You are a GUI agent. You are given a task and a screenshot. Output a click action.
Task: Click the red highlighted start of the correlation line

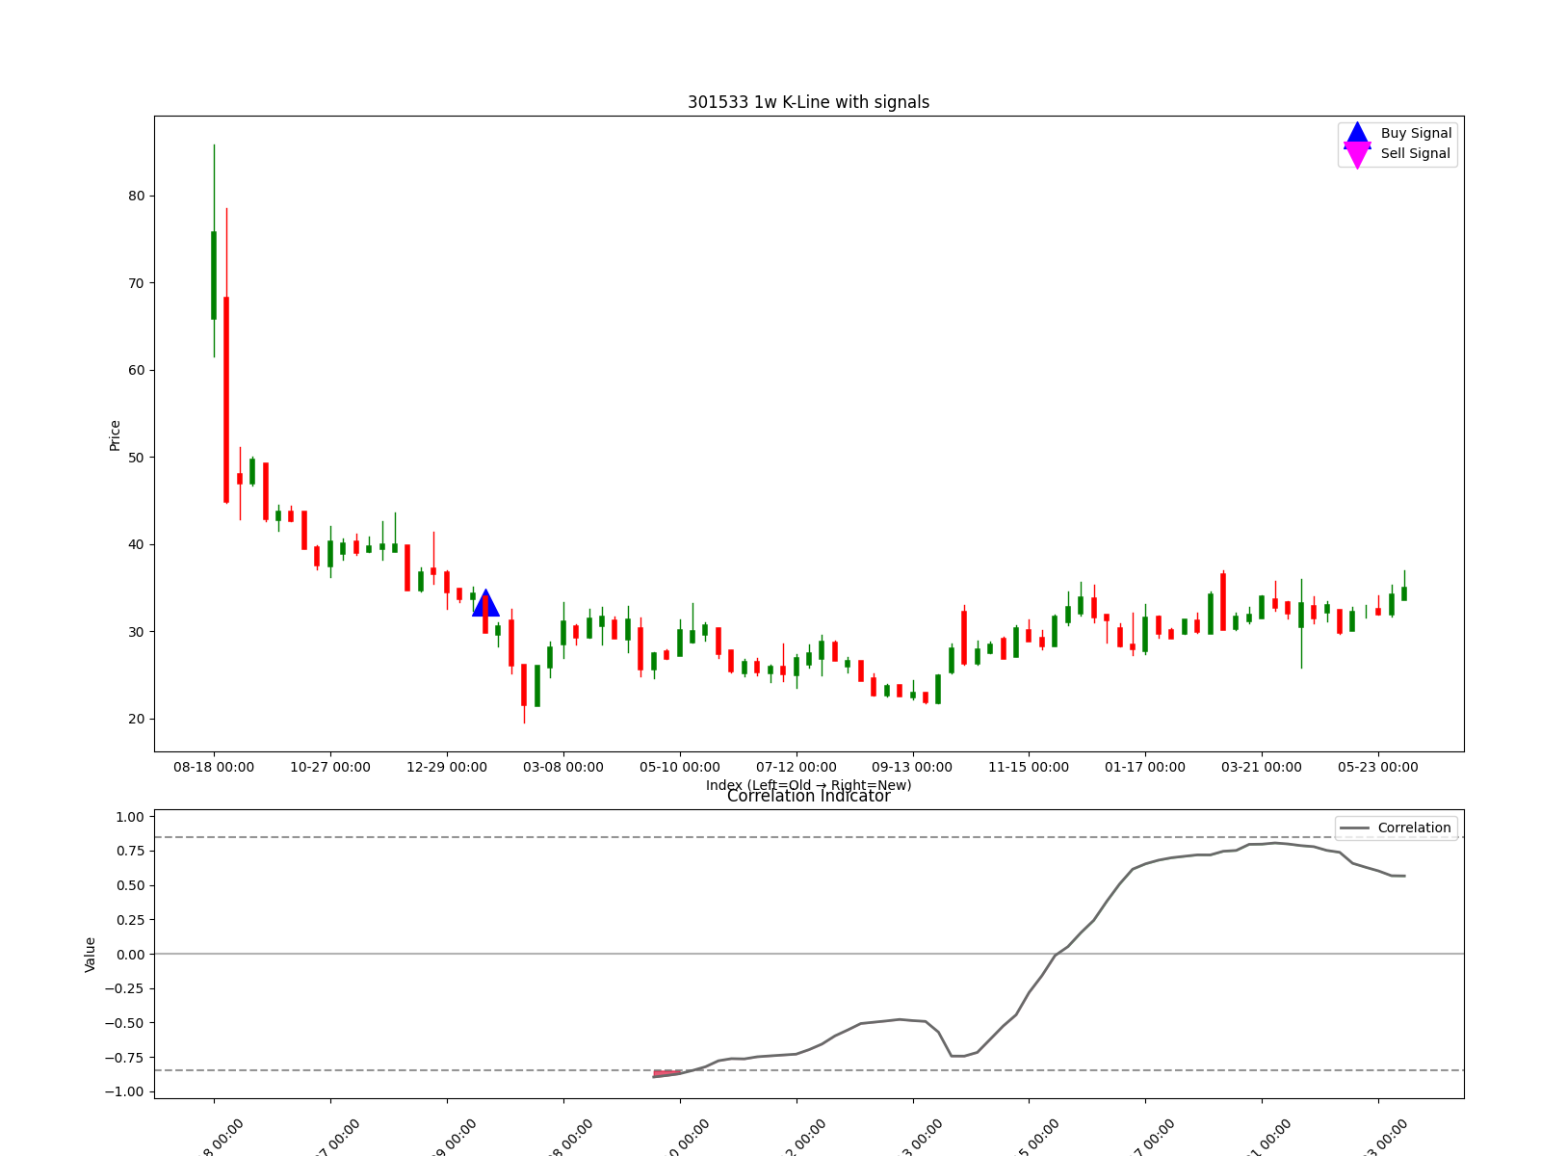[666, 1073]
